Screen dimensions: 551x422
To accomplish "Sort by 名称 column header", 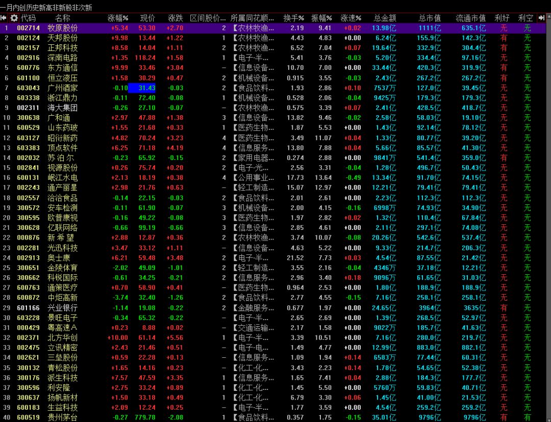I will pos(63,17).
